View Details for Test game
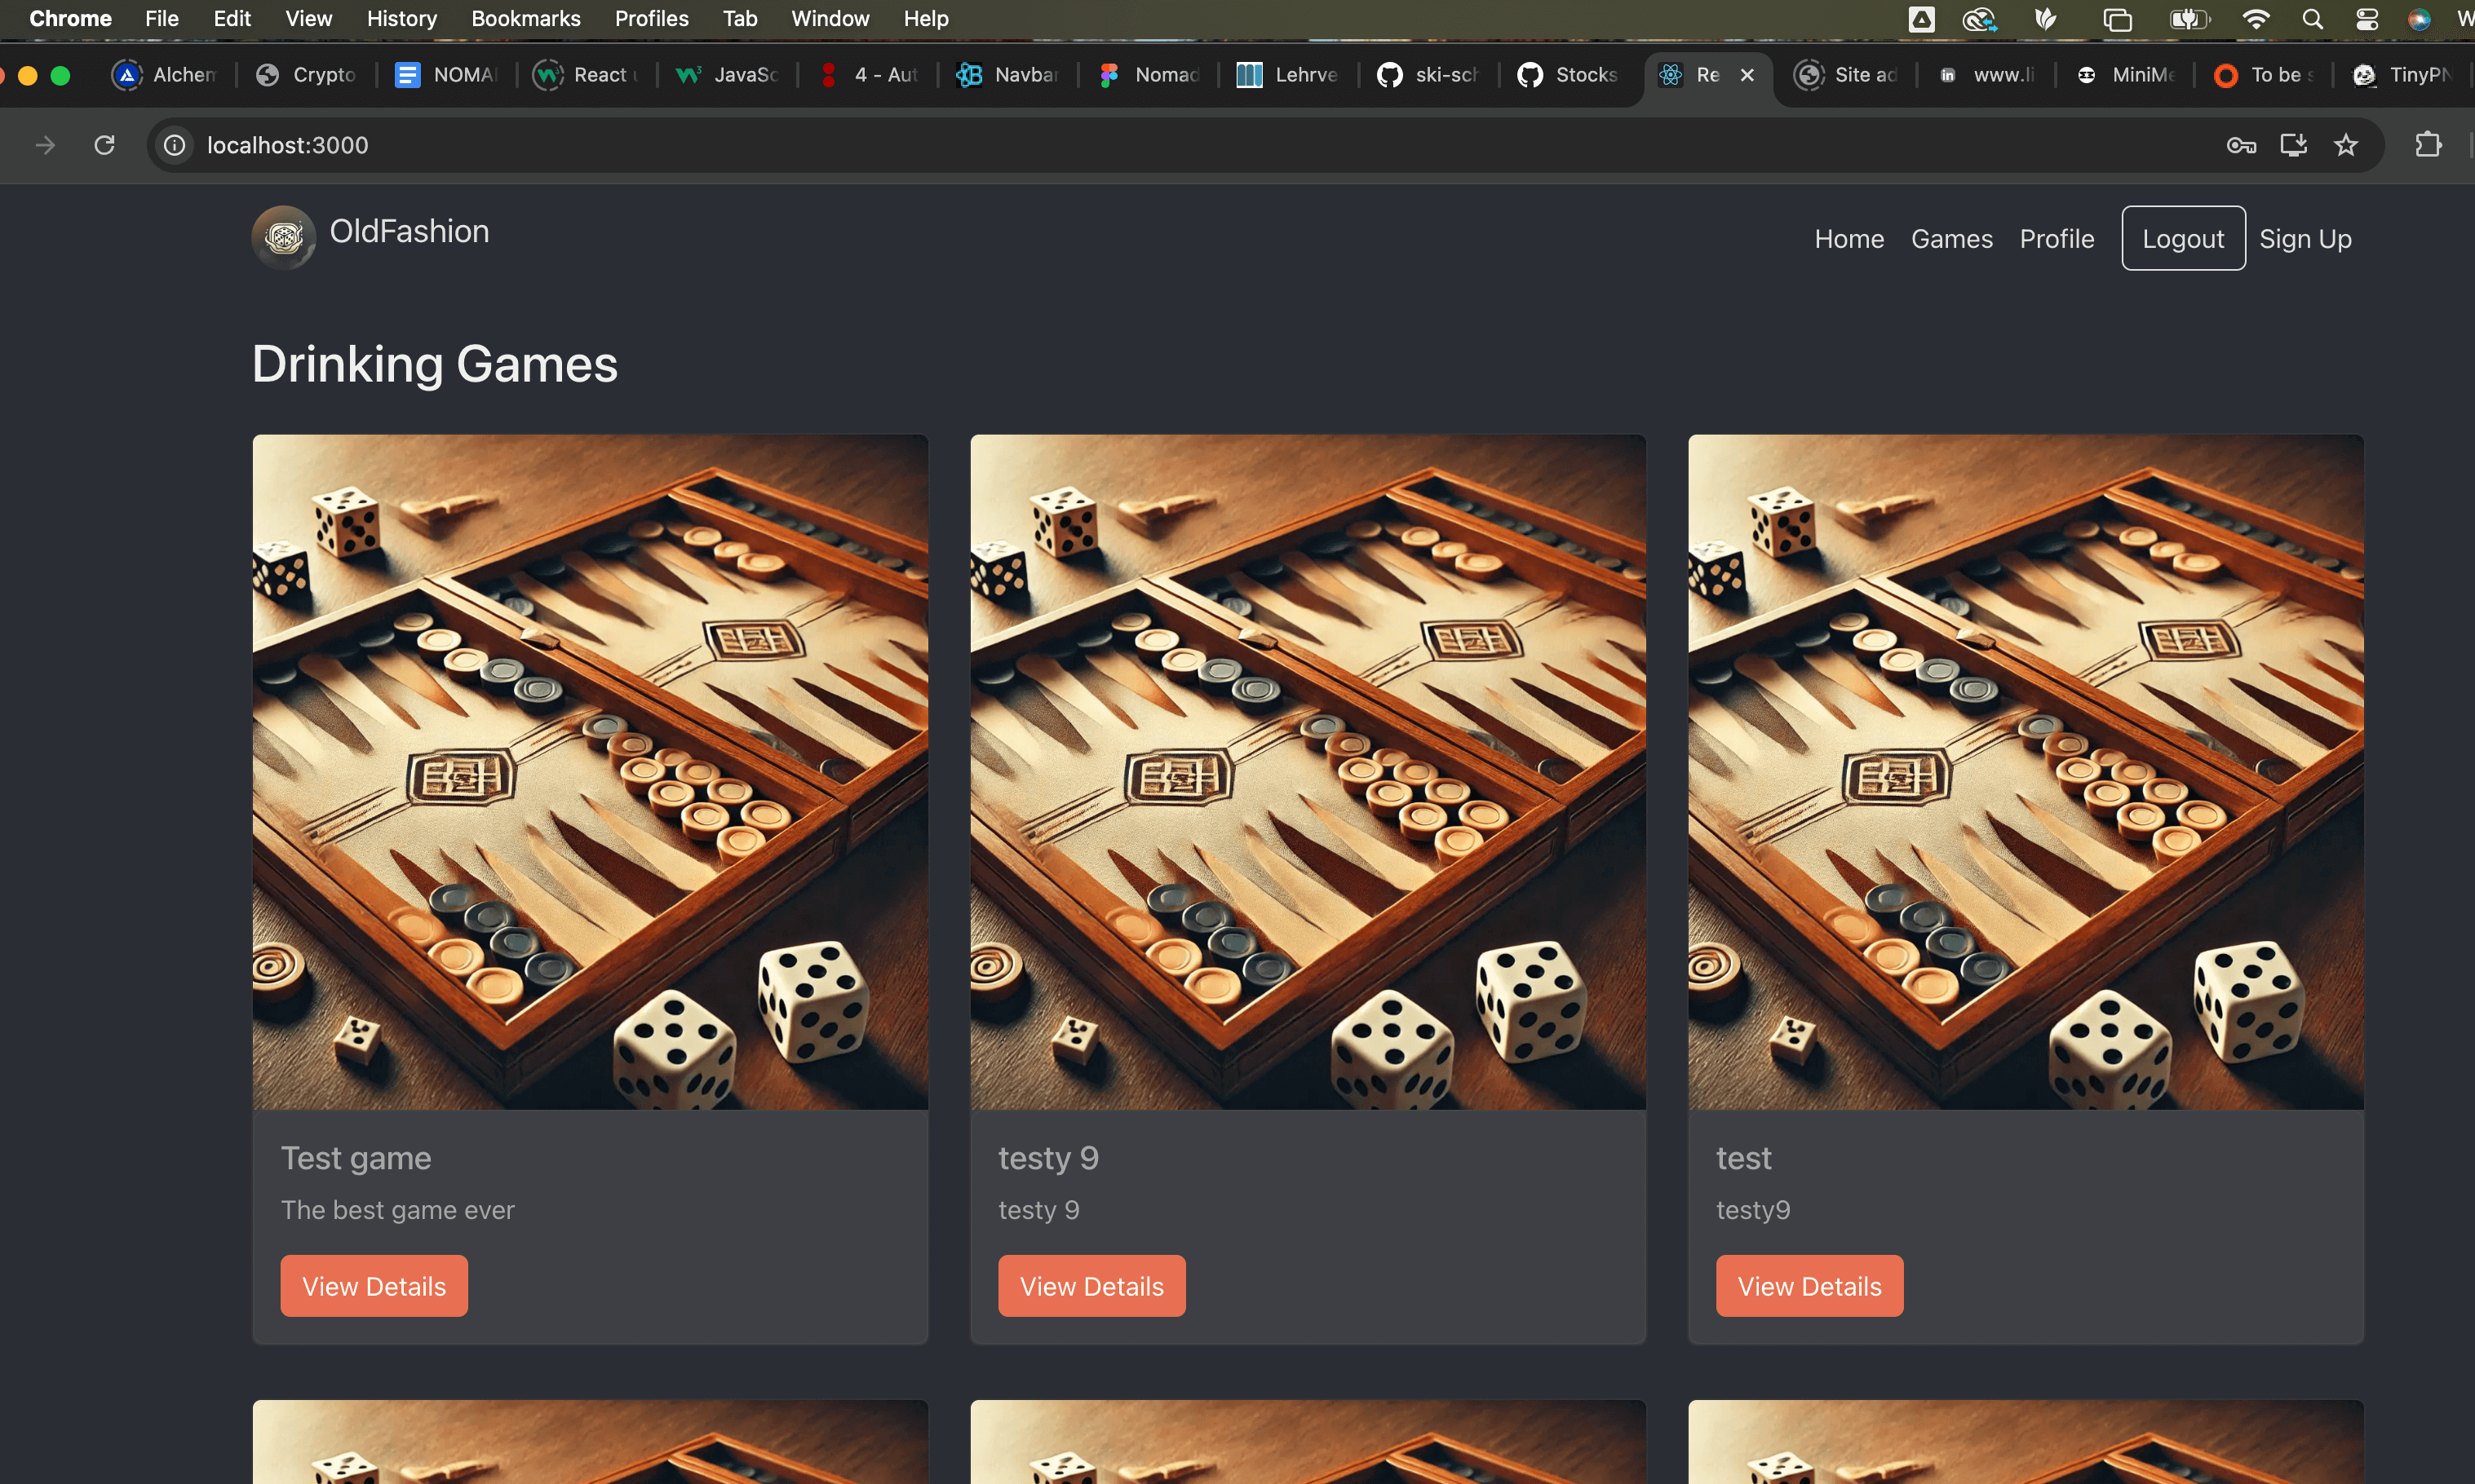The width and height of the screenshot is (2475, 1484). tap(374, 1286)
